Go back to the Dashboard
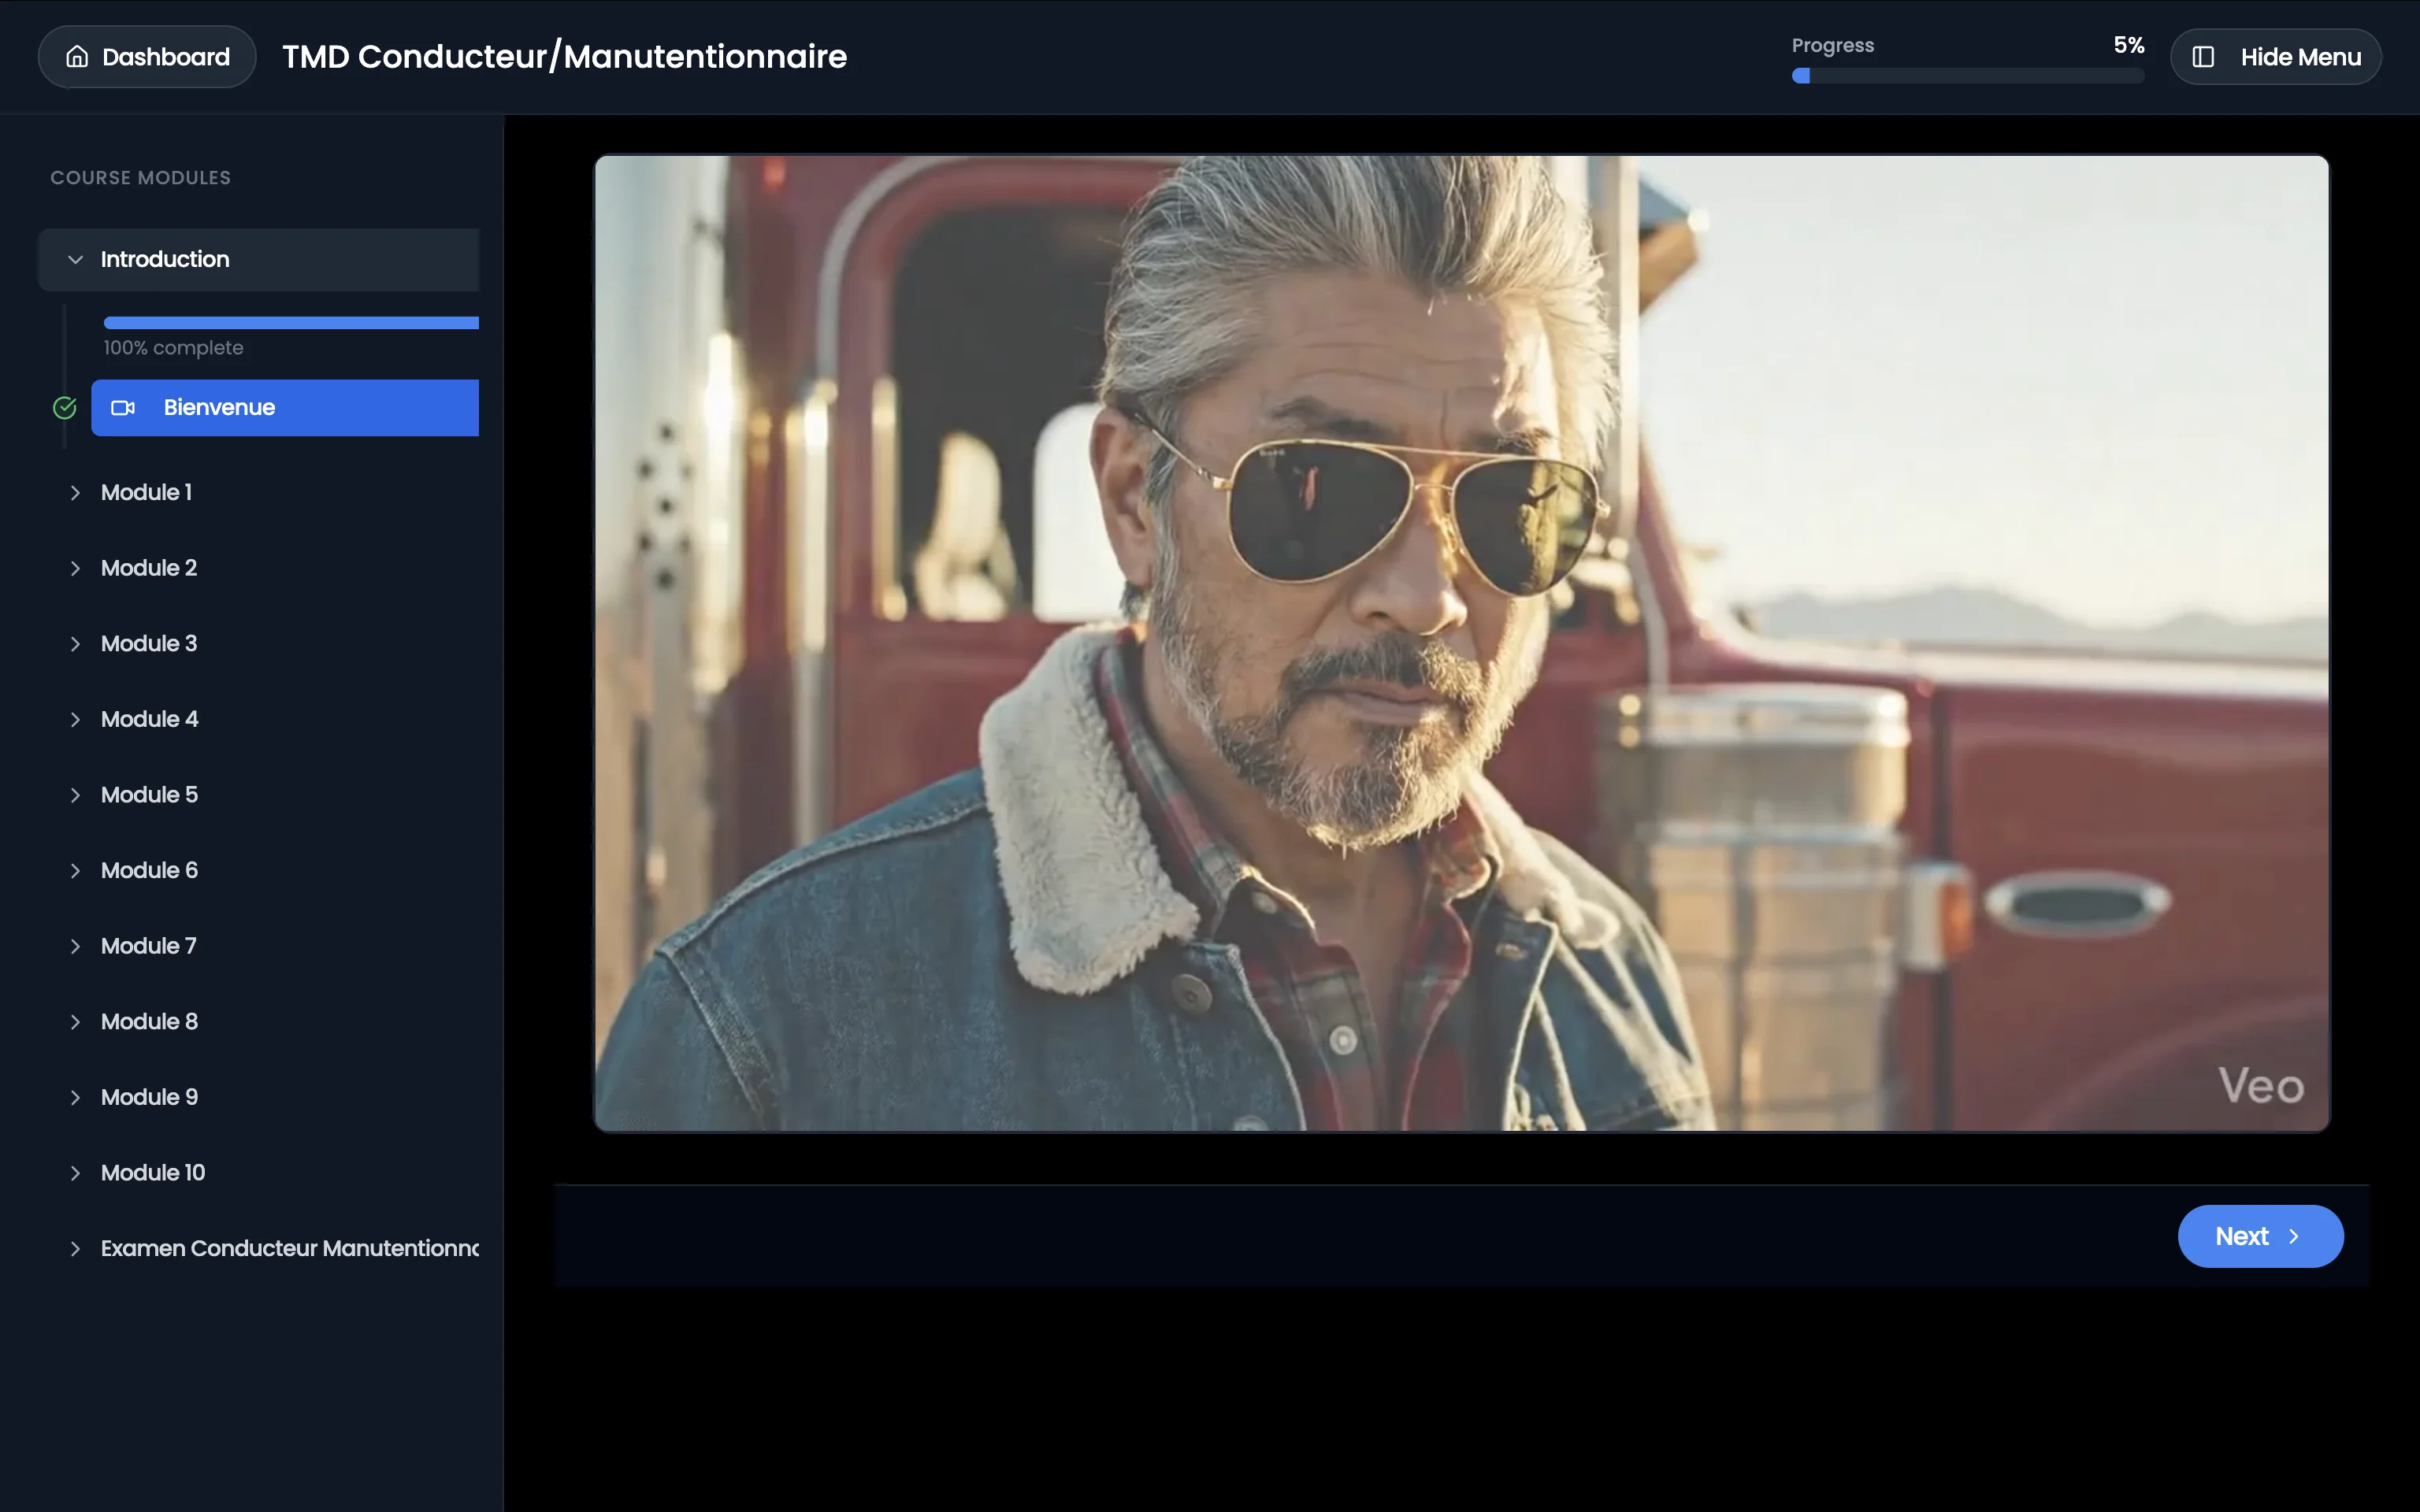This screenshot has width=2420, height=1512. click(147, 57)
